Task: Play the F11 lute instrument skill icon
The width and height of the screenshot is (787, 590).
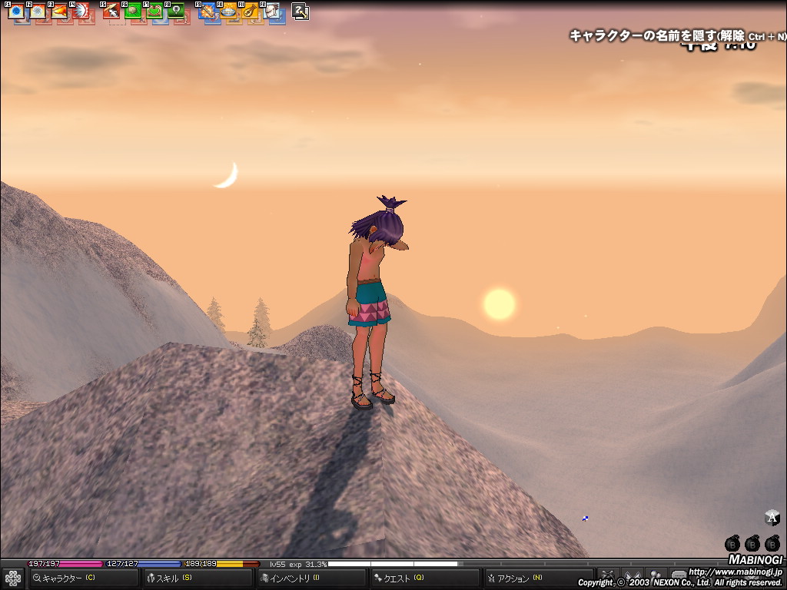Action: click(250, 11)
